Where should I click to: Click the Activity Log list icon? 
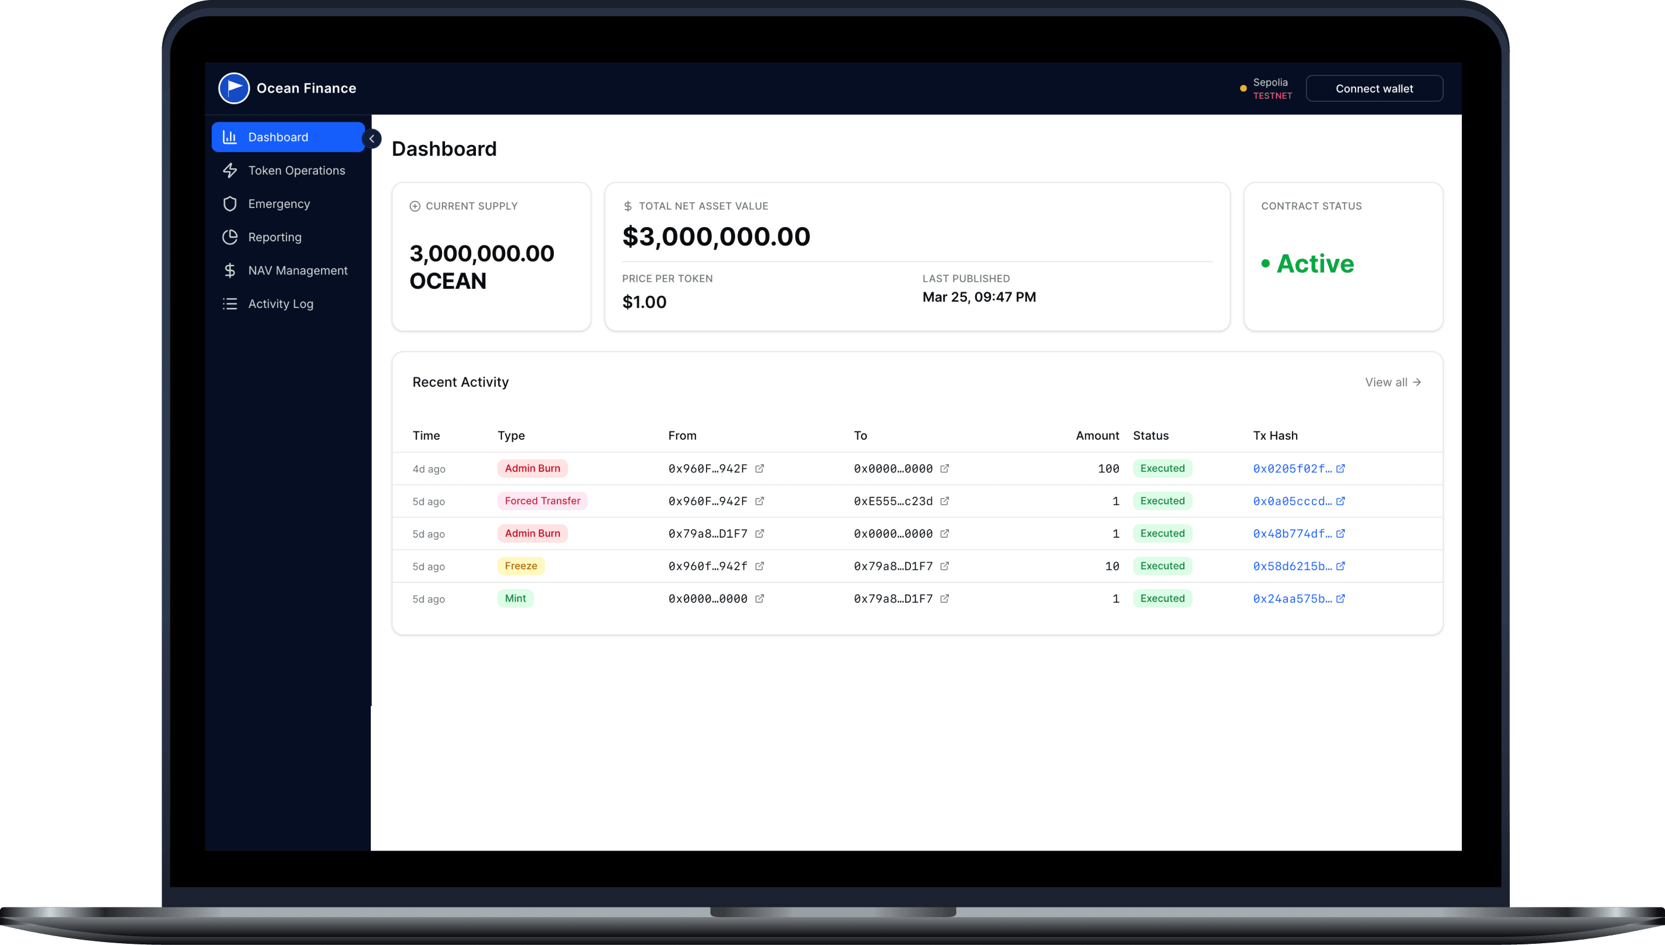[x=230, y=304]
